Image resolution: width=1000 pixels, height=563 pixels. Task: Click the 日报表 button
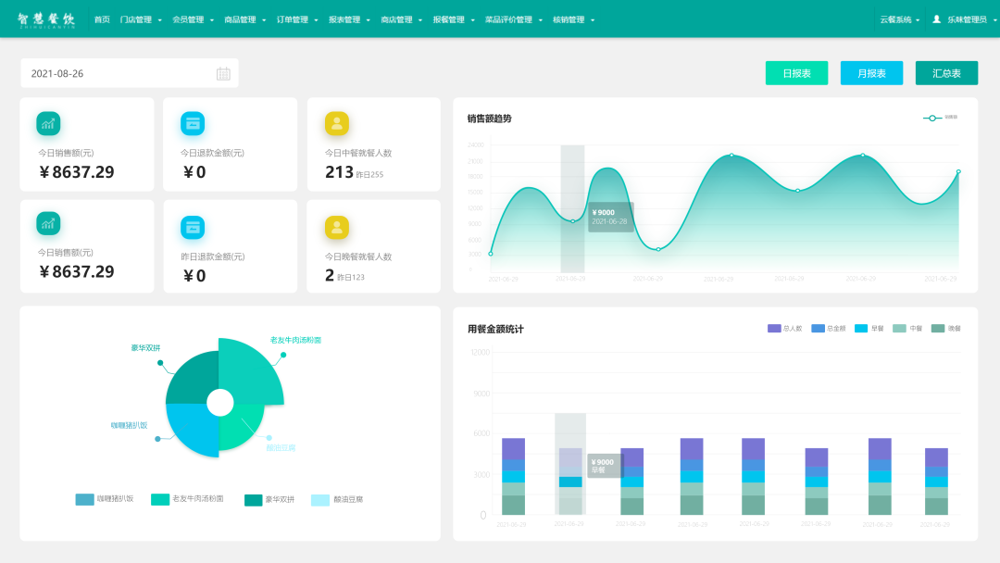[796, 73]
